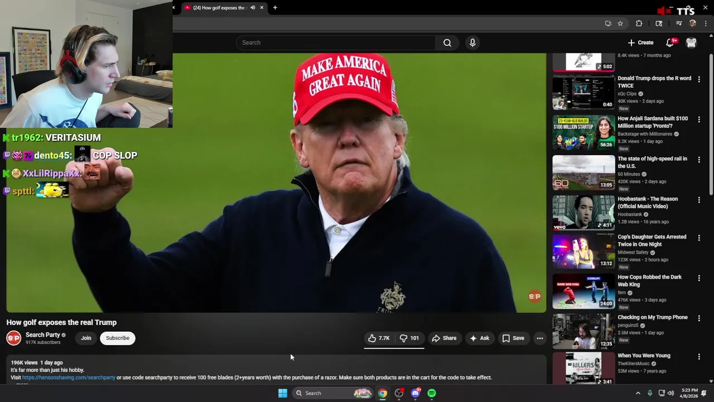The height and width of the screenshot is (402, 714).
Task: Dislike the video with the thumbs-down icon
Action: click(409, 338)
